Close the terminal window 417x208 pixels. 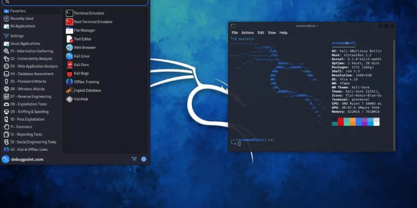tap(392, 25)
